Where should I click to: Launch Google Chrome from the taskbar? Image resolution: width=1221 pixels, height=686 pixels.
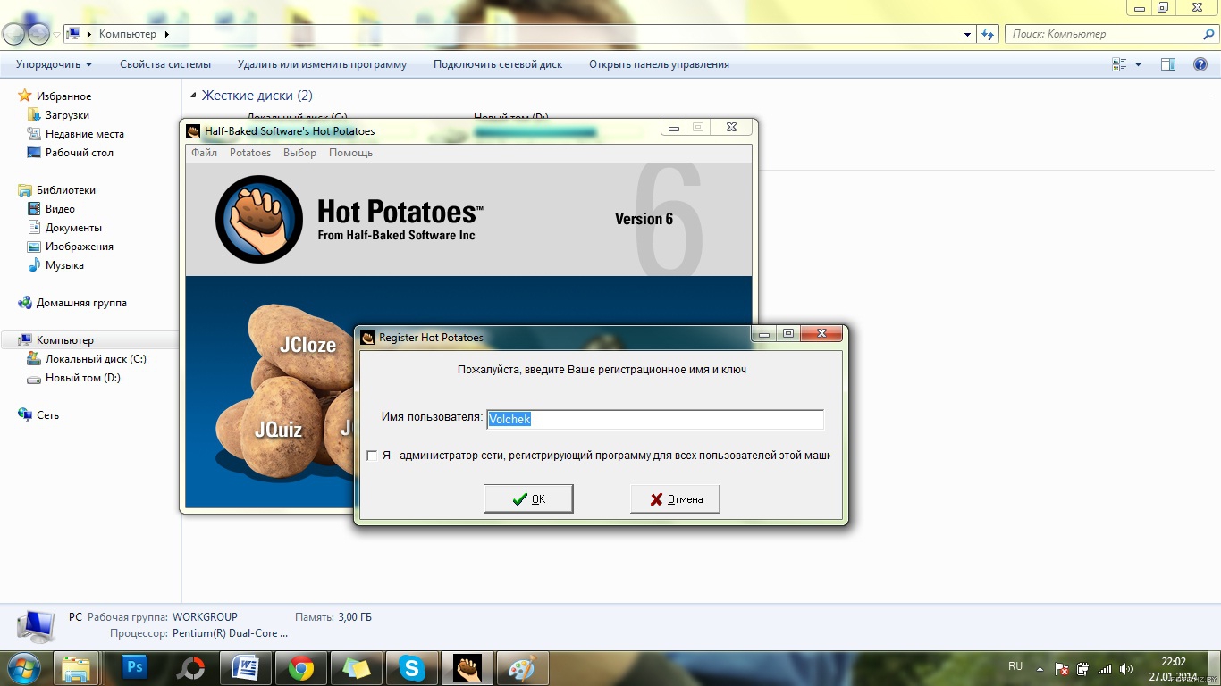point(301,667)
